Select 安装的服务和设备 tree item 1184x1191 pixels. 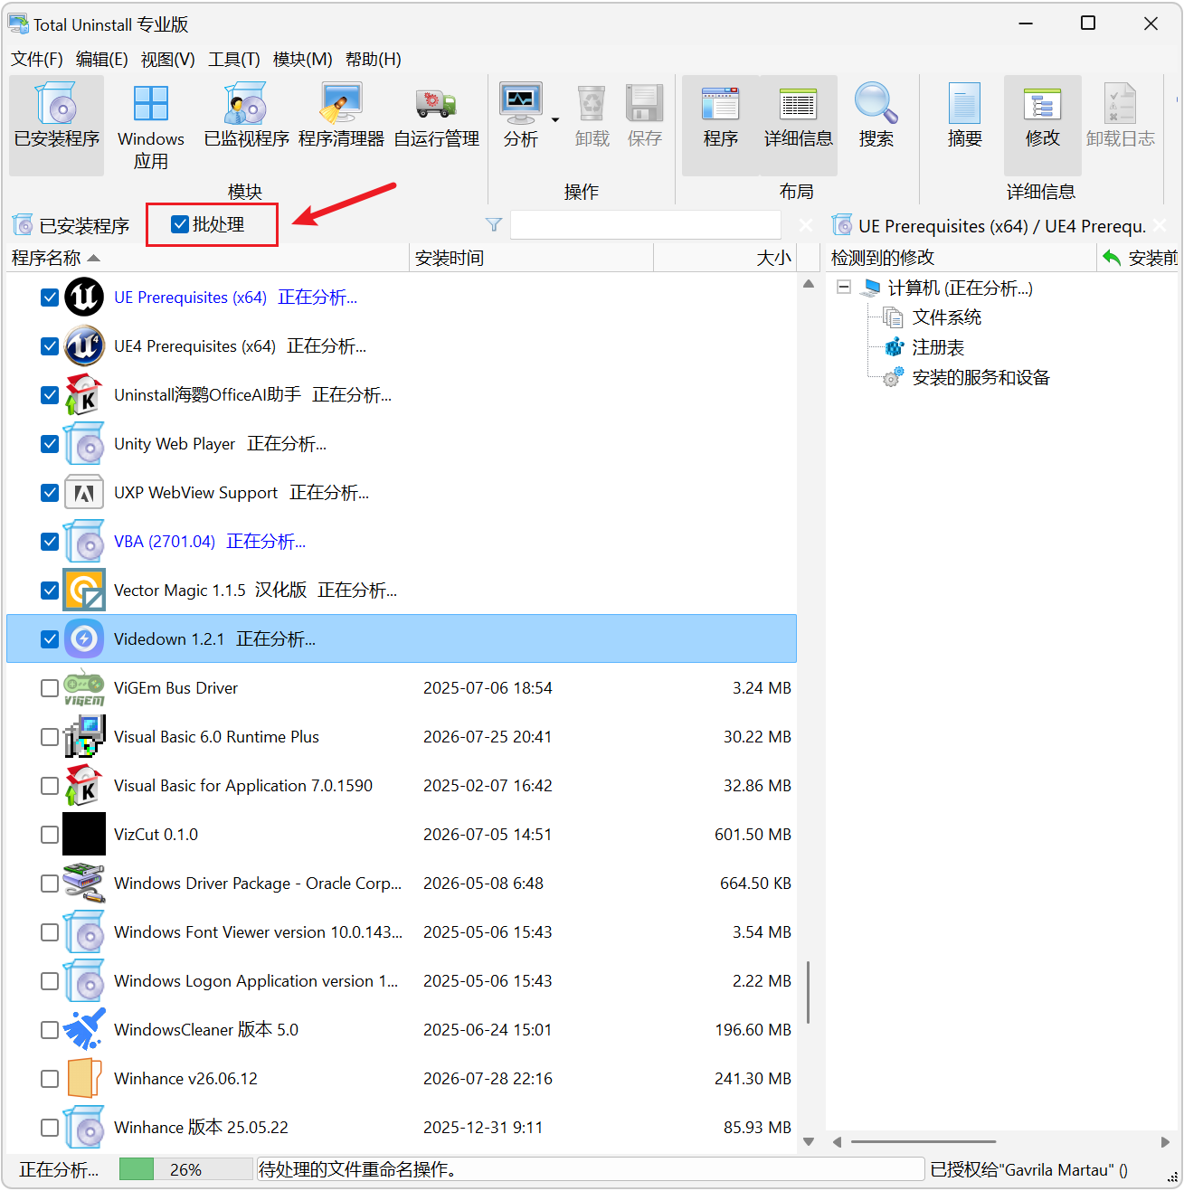tap(980, 377)
